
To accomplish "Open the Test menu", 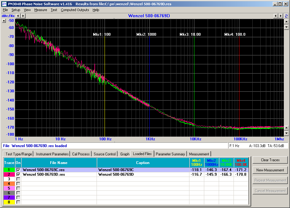I will [54, 10].
